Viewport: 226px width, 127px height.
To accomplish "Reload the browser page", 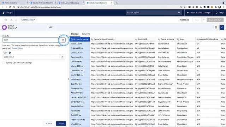I will (10, 7).
